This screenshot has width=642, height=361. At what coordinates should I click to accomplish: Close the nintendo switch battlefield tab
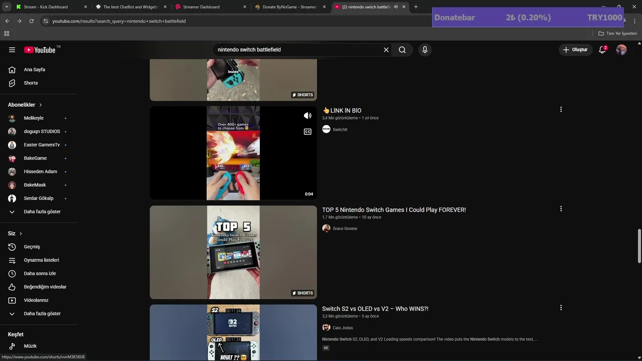coord(404,7)
